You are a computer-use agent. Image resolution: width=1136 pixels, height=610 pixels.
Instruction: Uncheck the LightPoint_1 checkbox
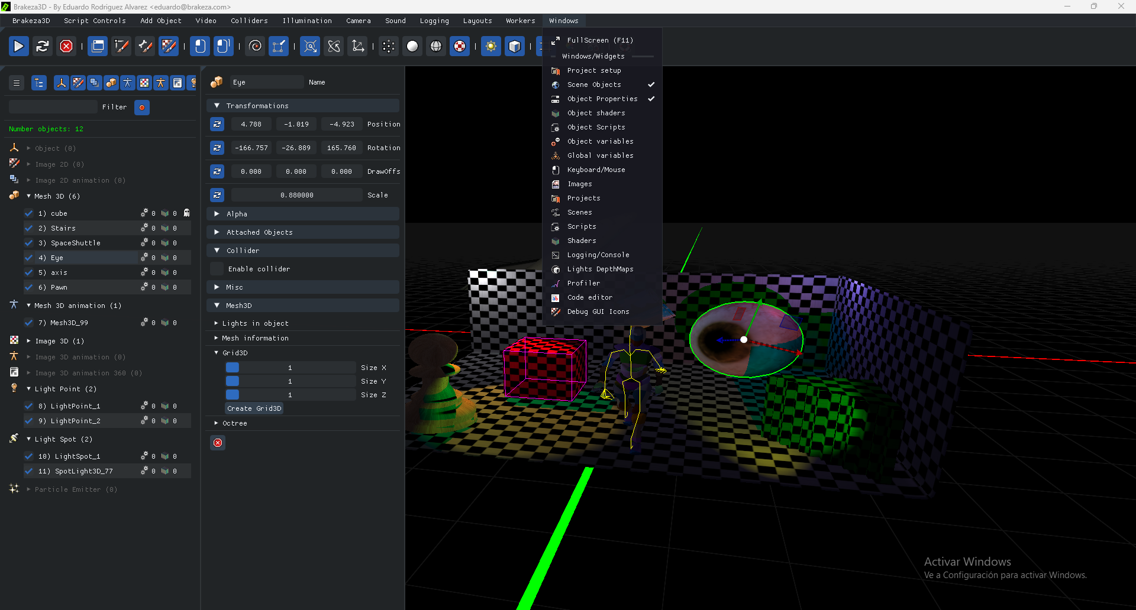pyautogui.click(x=28, y=406)
